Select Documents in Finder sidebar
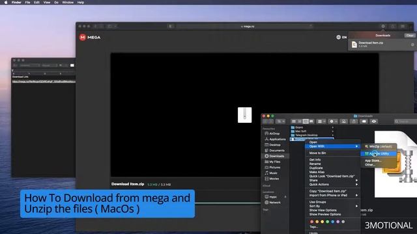Viewport: 417px width, 234px height. point(275,150)
